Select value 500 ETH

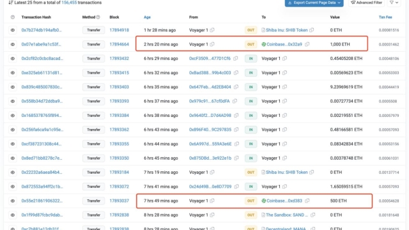click(338, 201)
